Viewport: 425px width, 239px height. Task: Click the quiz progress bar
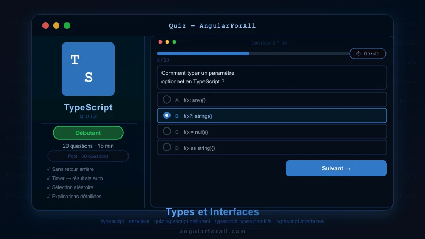point(253,54)
